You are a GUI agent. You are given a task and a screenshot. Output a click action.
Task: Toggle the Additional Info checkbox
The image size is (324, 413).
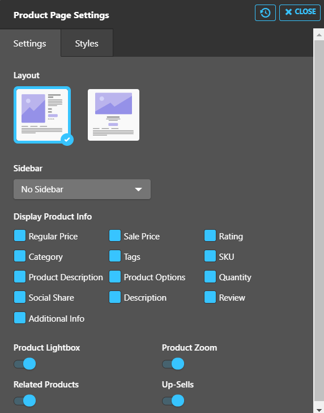click(20, 318)
